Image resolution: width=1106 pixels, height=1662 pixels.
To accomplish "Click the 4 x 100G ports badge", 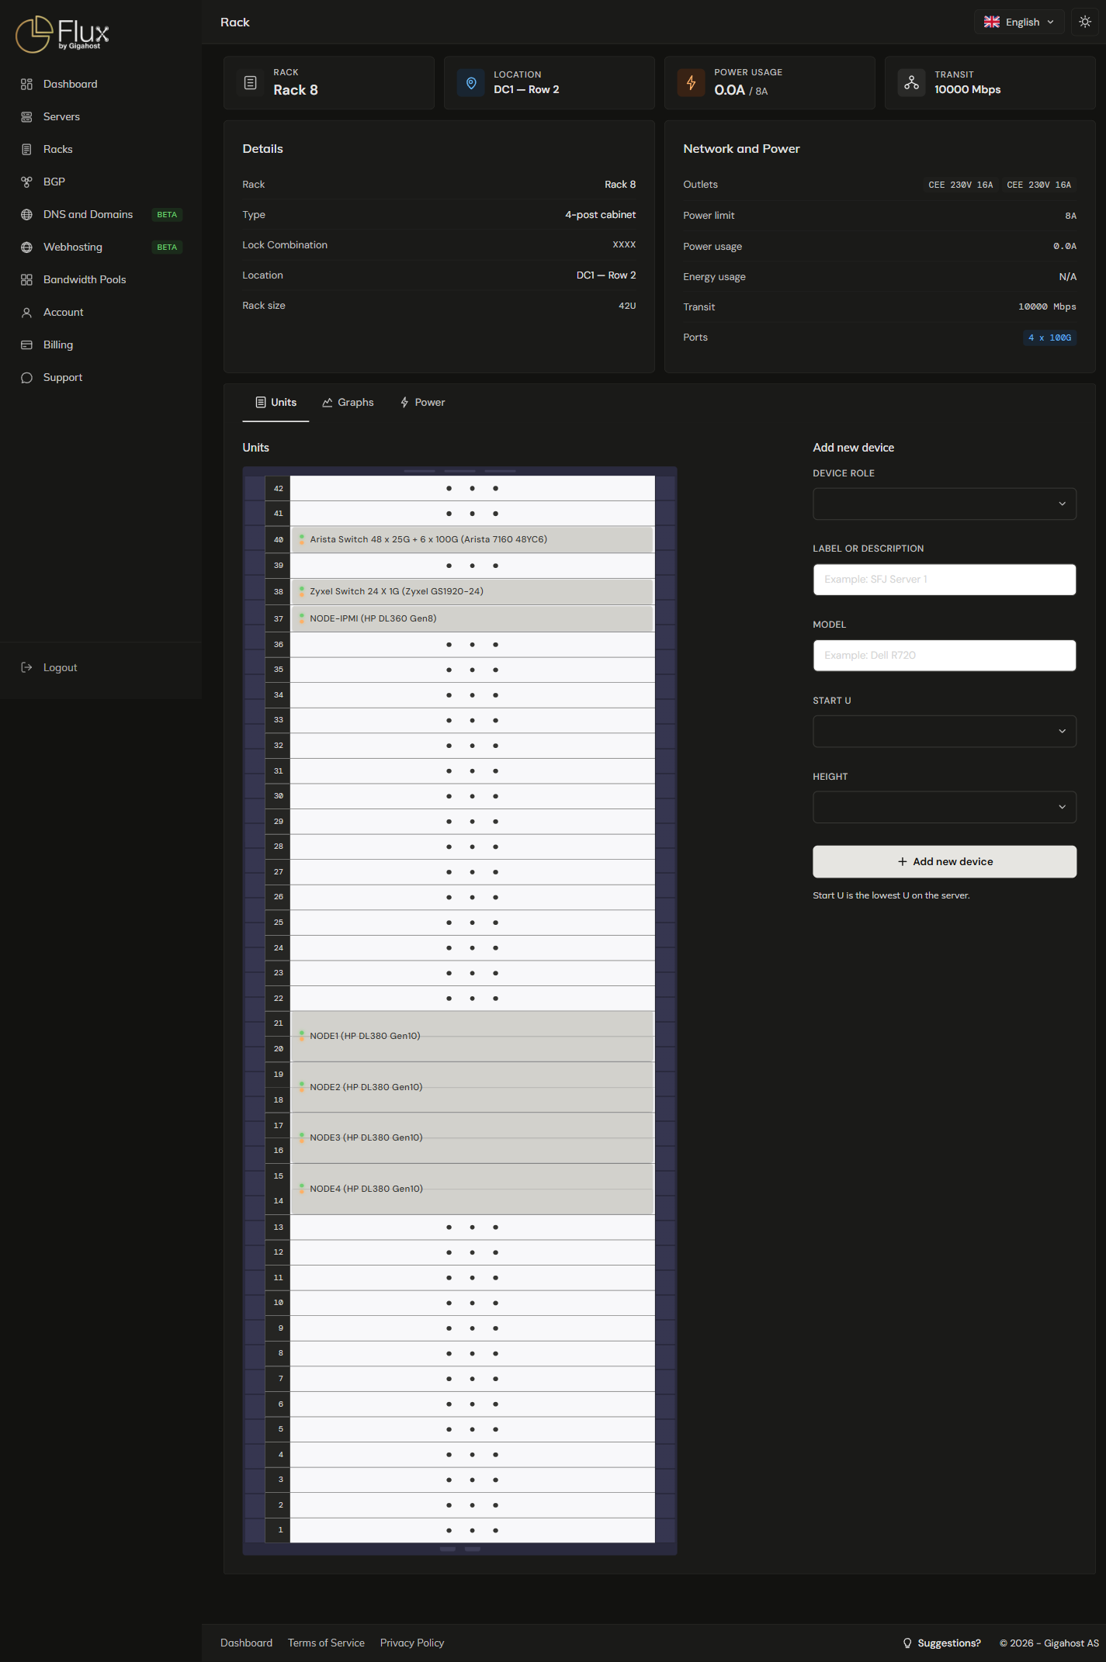I will (x=1049, y=338).
